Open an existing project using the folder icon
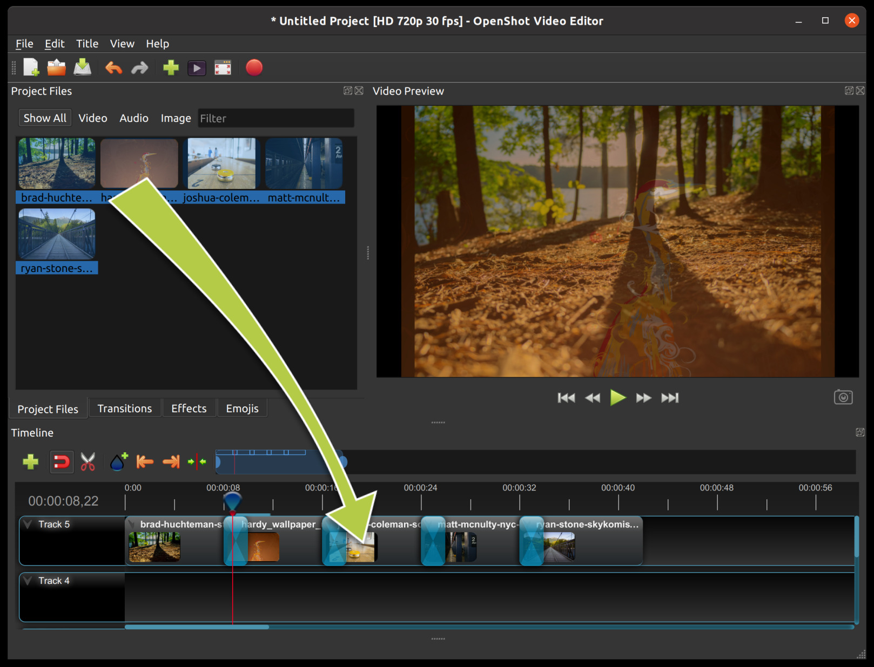Screen dimensions: 874x667 [x=57, y=67]
